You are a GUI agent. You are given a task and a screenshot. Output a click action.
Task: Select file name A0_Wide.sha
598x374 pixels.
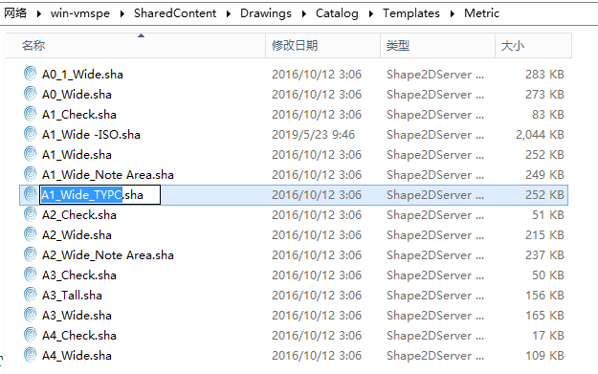click(77, 95)
